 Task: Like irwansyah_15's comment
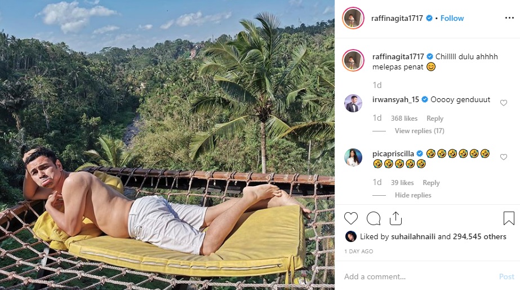(x=504, y=103)
